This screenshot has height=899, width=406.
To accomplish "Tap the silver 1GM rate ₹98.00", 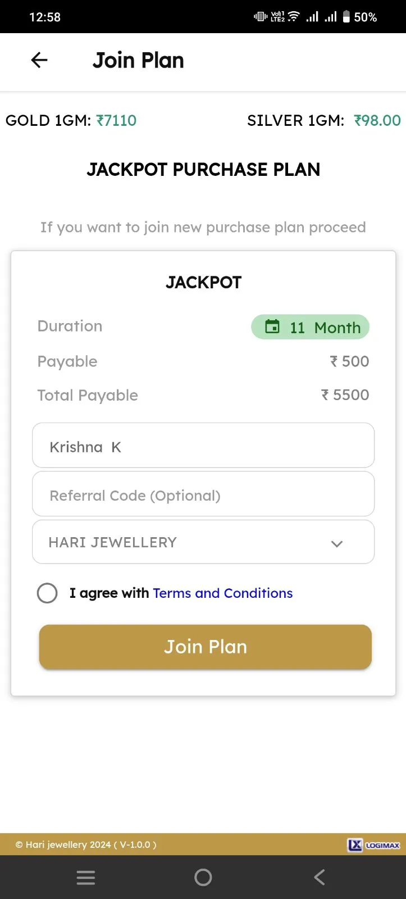I will tap(377, 120).
